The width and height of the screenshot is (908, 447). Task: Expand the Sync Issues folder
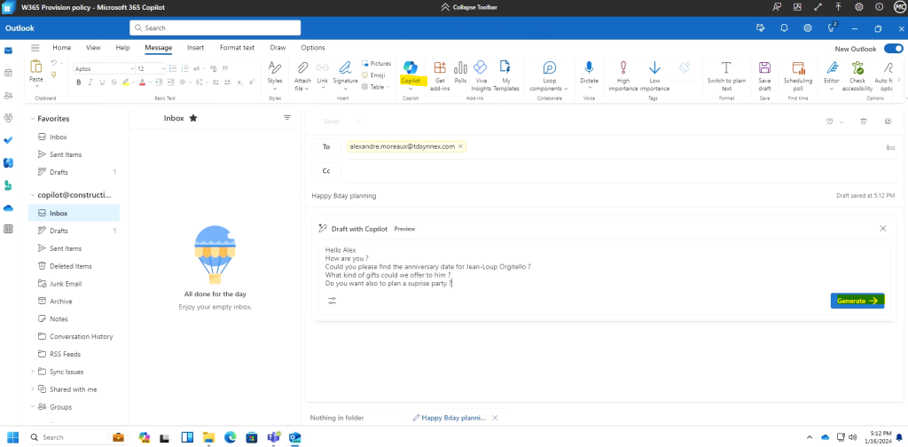(x=33, y=372)
